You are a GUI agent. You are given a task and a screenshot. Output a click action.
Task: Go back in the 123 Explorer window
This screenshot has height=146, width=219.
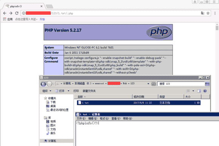43,84
